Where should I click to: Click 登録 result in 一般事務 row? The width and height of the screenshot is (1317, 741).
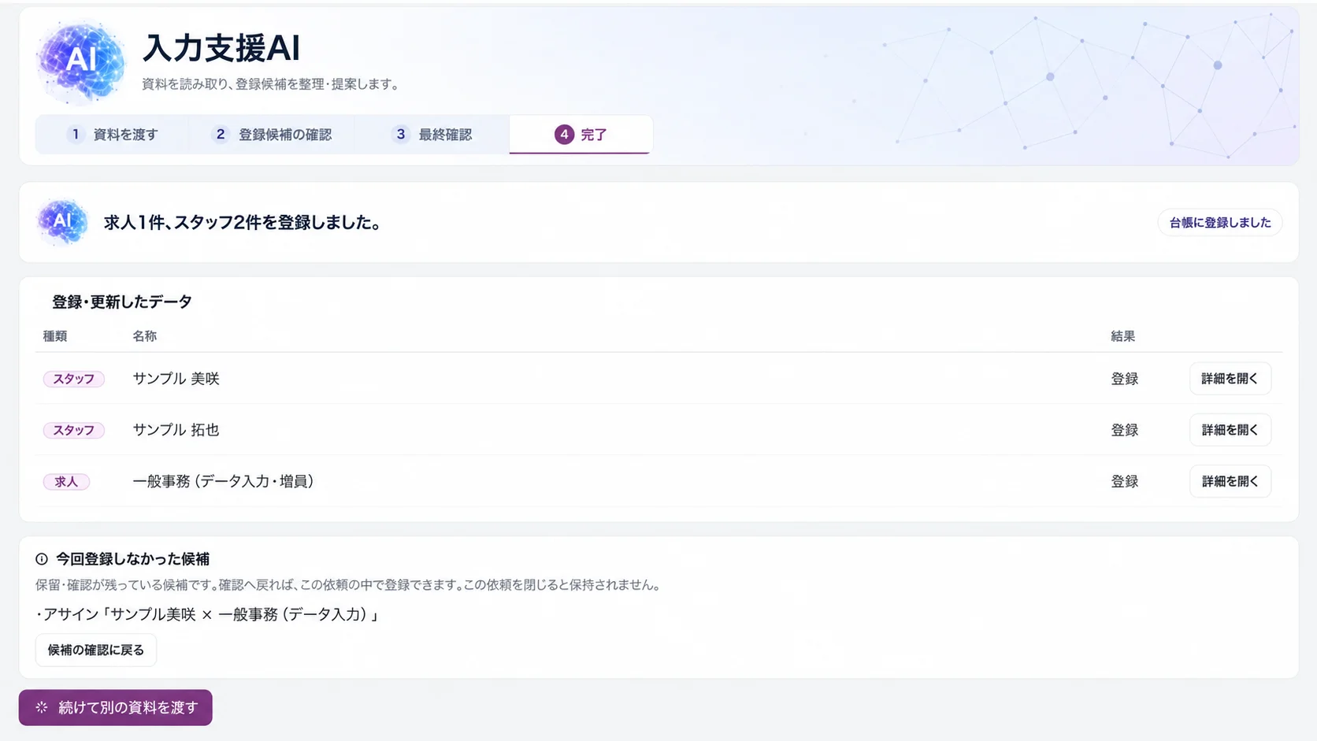point(1125,481)
